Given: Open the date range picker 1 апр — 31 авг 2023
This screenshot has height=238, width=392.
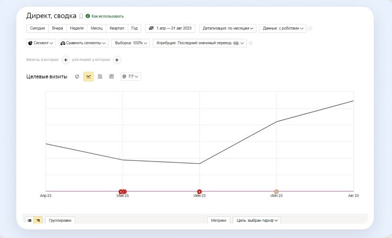Looking at the screenshot, I should [x=171, y=28].
